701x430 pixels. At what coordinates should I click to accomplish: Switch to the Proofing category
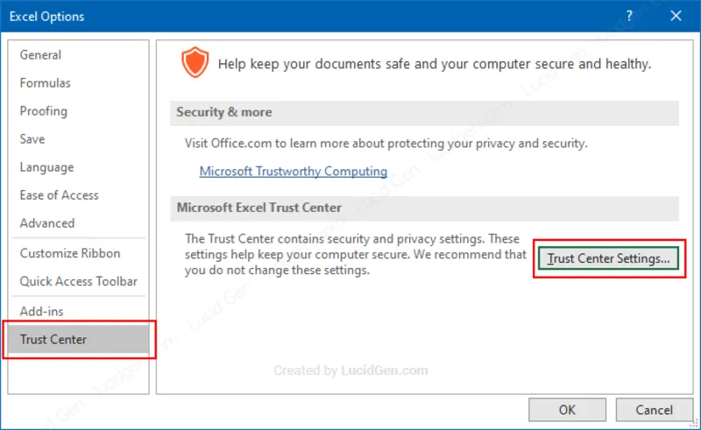pos(44,111)
